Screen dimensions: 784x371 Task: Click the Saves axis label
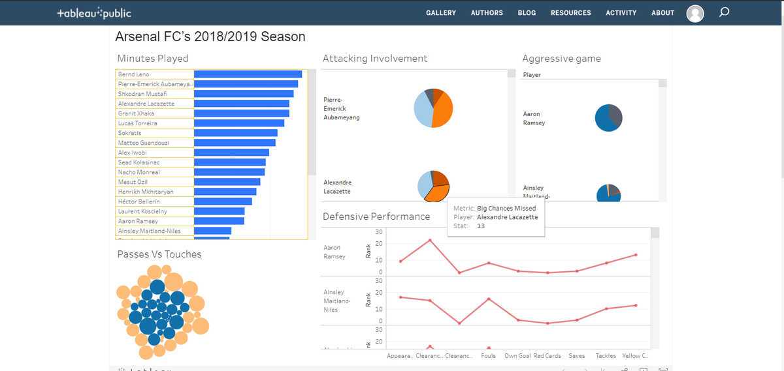(577, 356)
